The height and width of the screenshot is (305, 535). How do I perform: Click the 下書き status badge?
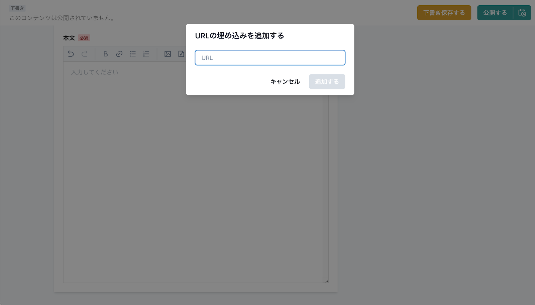(17, 8)
